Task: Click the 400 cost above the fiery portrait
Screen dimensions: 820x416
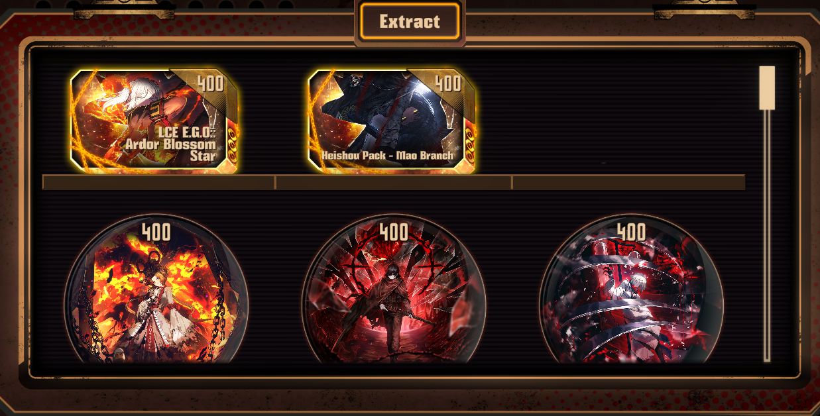Action: pos(156,232)
